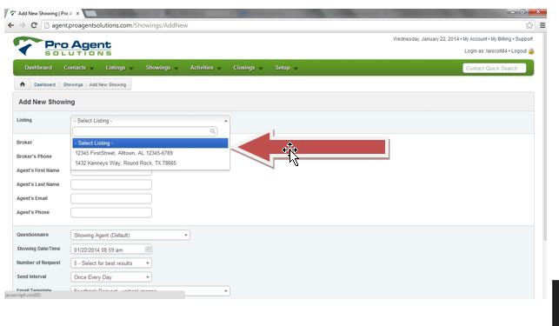Open the Dashboard menu item
Viewport: 559px width, 326px height.
coord(38,68)
